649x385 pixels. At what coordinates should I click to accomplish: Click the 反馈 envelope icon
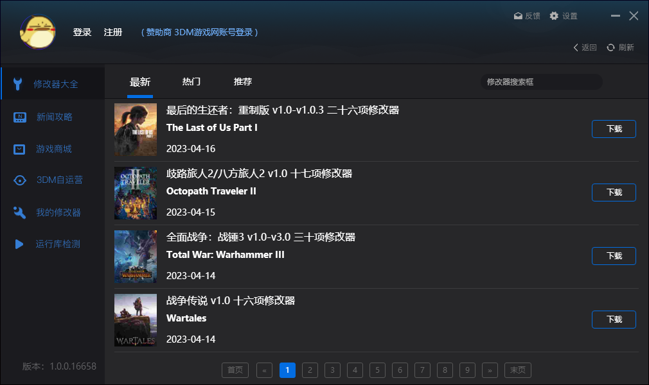point(518,16)
